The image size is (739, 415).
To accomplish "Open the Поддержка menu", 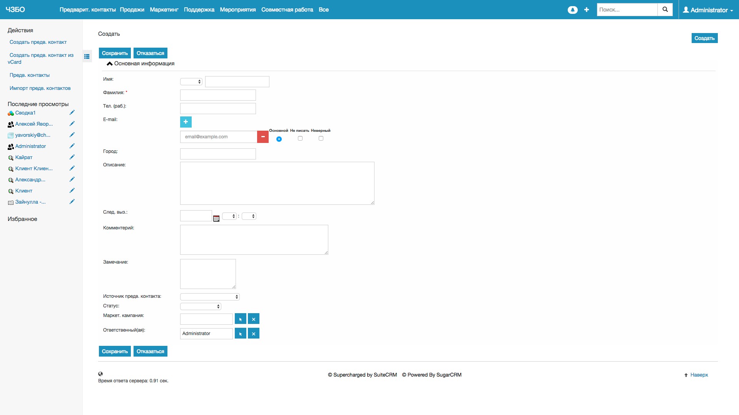I will (199, 10).
